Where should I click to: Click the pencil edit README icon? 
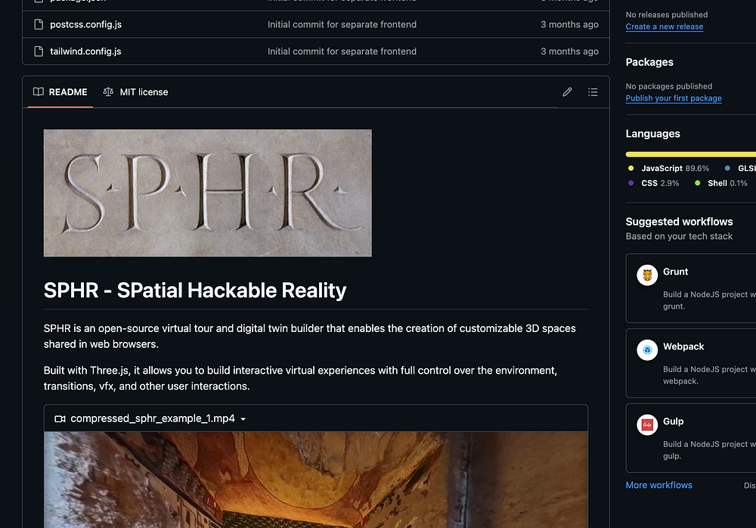[567, 92]
